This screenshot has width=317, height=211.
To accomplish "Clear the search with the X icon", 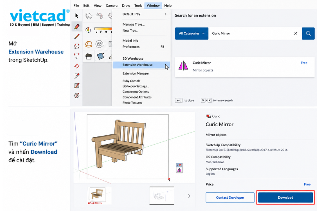I will click(x=296, y=33).
